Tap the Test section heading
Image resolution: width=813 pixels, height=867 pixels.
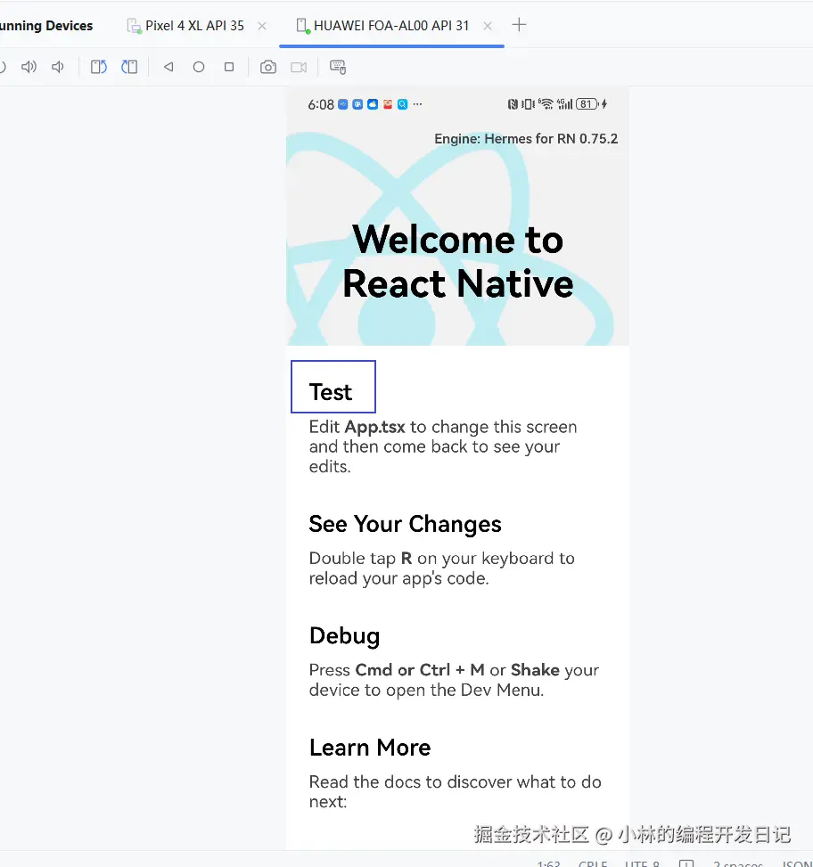(331, 392)
